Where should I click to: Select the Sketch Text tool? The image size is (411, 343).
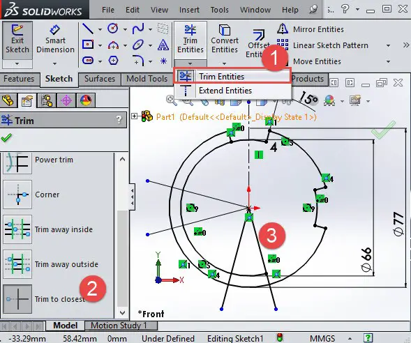pyautogui.click(x=163, y=45)
